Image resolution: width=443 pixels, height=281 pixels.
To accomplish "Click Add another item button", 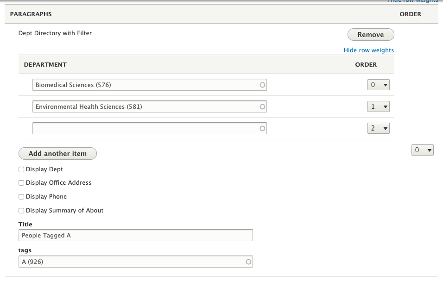I will point(57,154).
